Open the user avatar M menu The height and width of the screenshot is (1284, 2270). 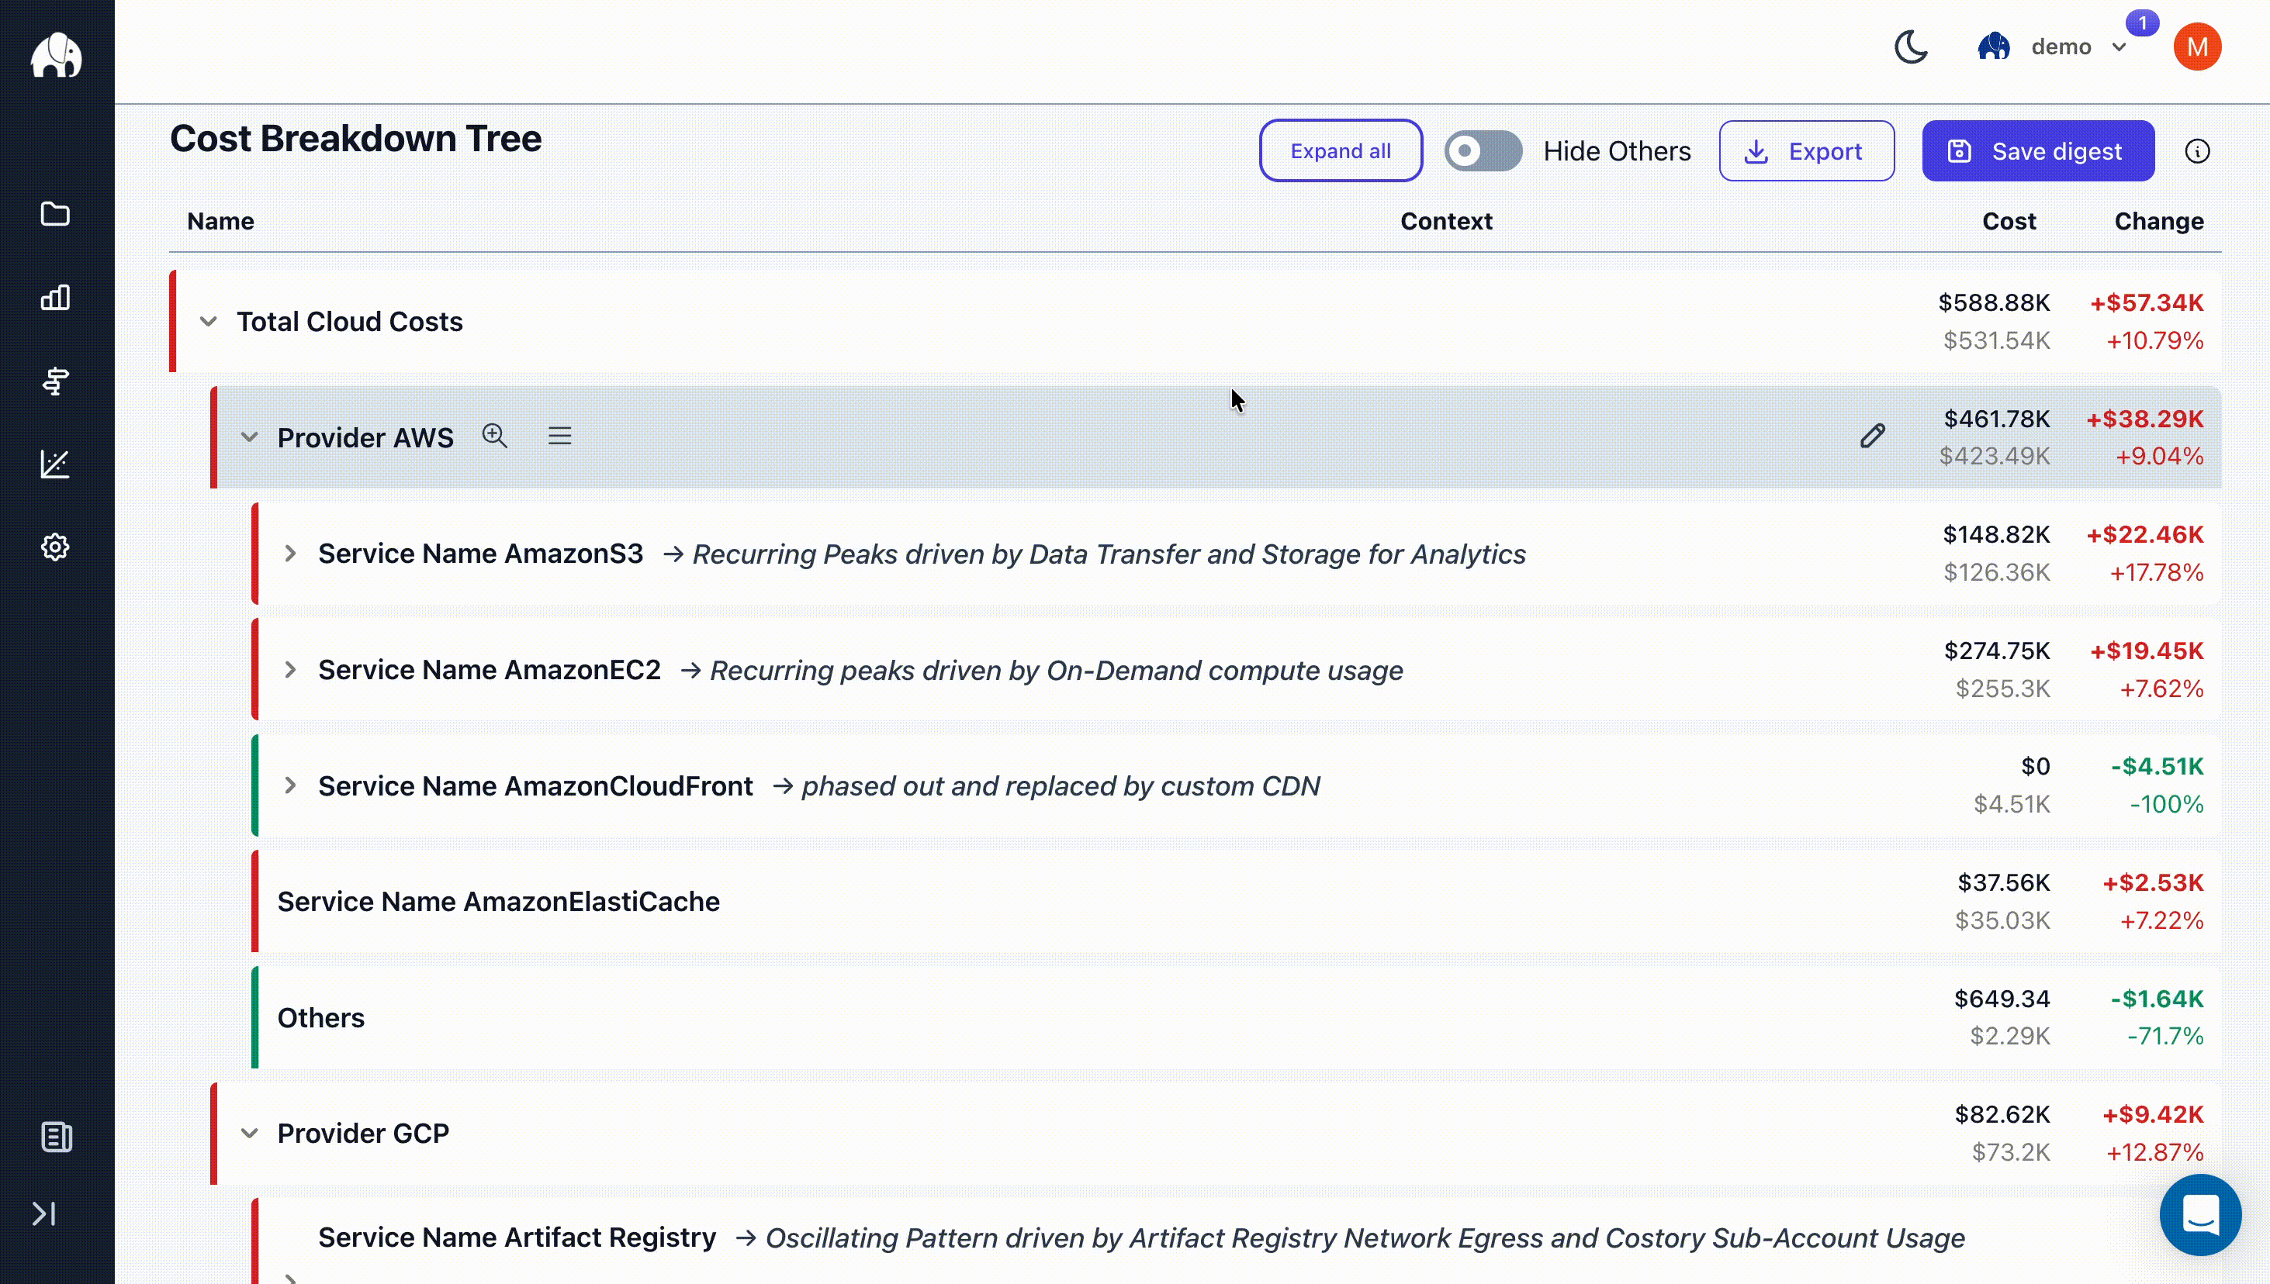(2197, 47)
